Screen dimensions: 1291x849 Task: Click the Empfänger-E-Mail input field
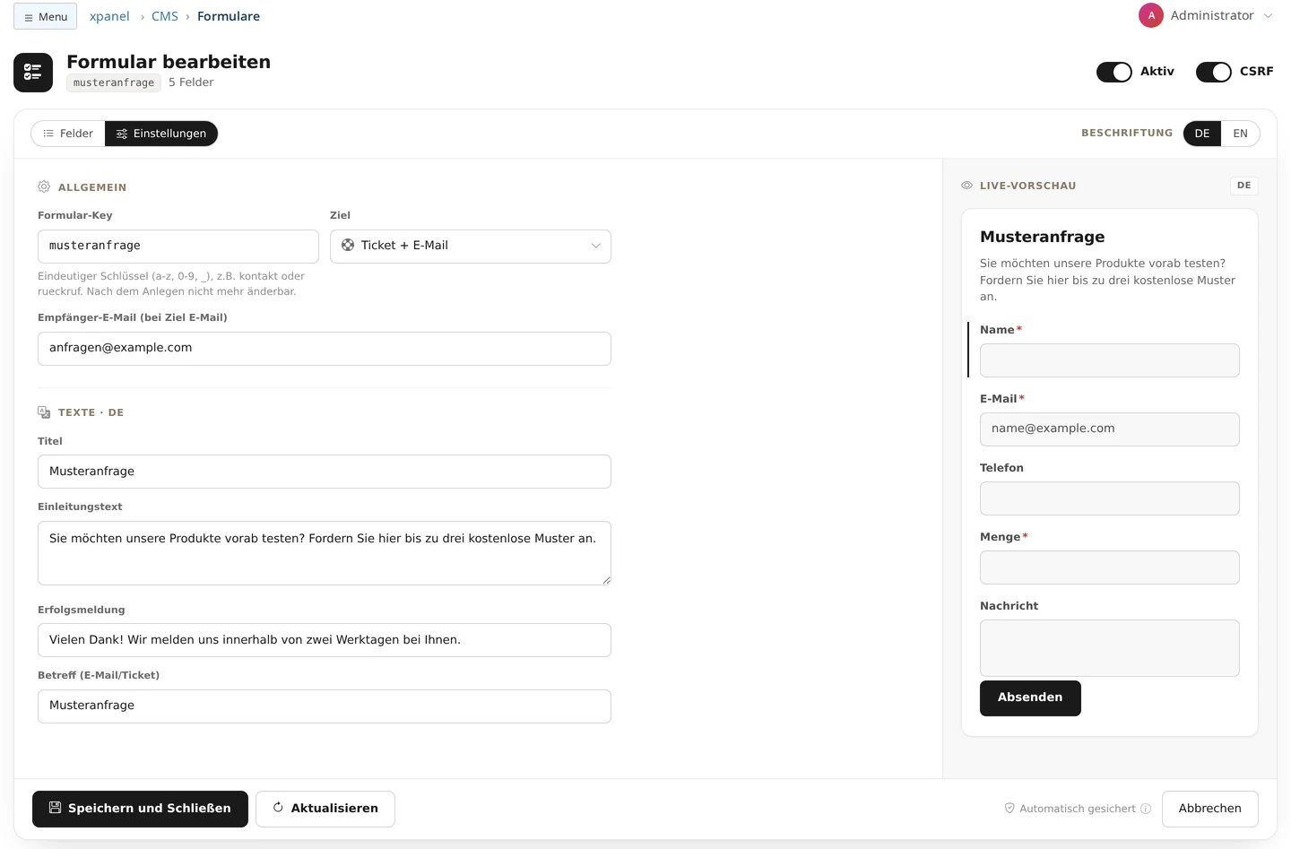pos(325,349)
